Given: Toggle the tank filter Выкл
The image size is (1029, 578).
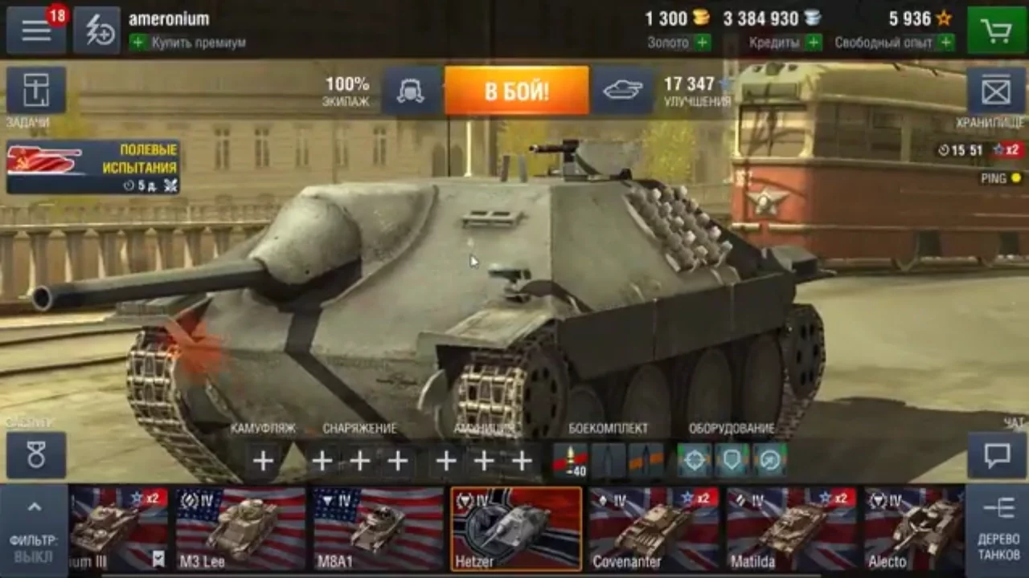Looking at the screenshot, I should coord(34,549).
